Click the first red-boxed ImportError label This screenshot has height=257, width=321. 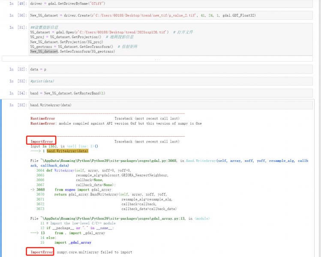click(42, 141)
